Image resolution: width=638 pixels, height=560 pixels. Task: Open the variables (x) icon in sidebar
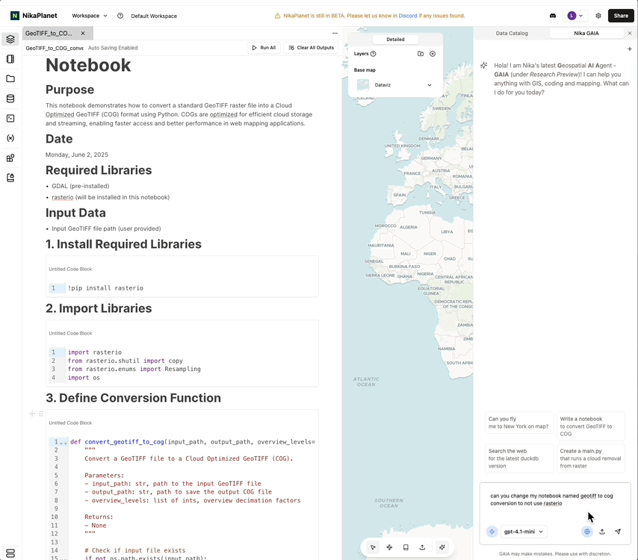[x=10, y=138]
